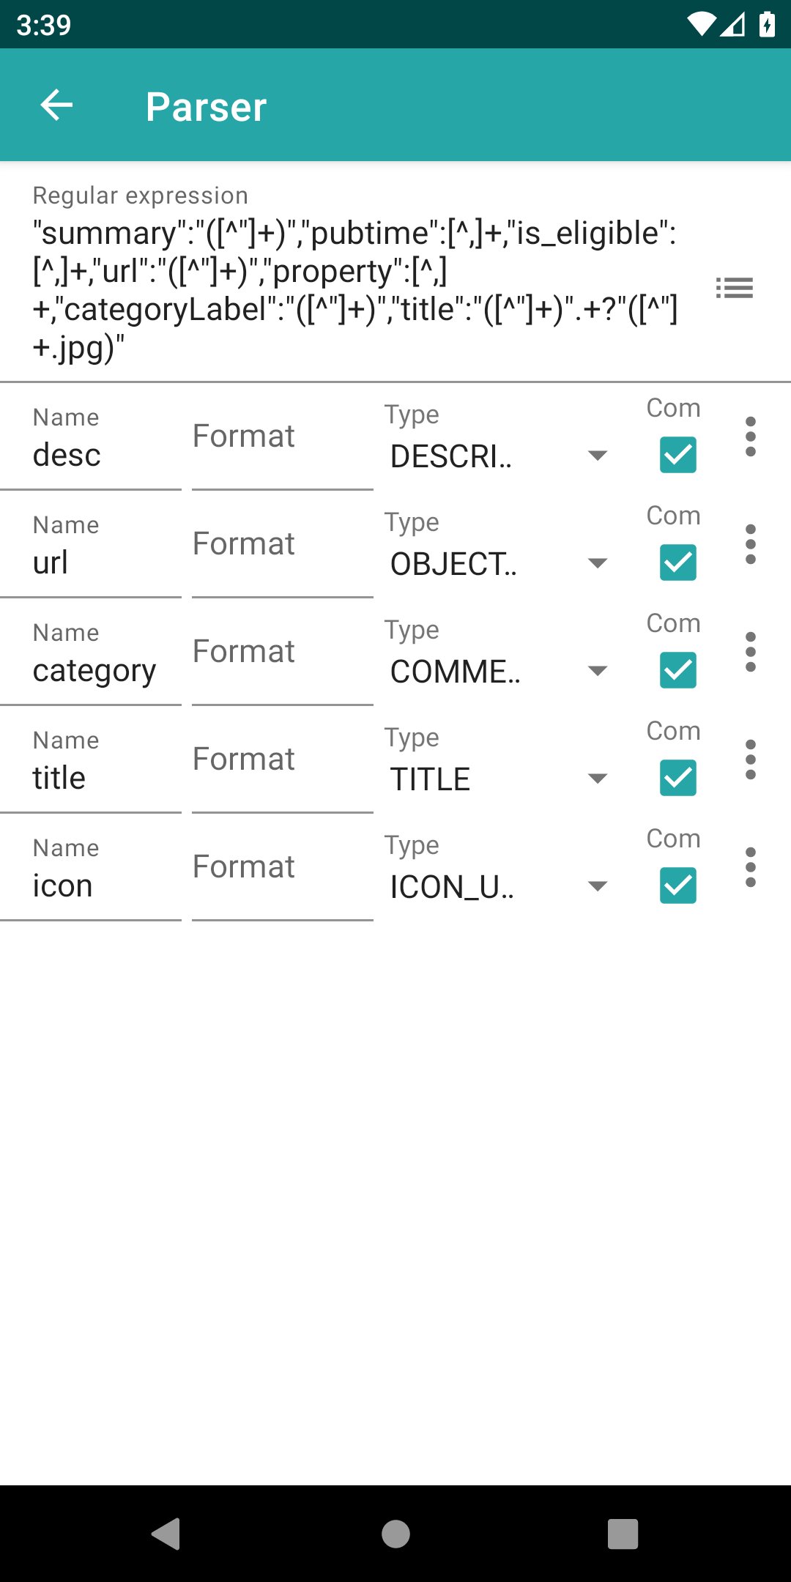Open the OBJECT.. type dropdown
The image size is (791, 1582).
click(x=498, y=564)
